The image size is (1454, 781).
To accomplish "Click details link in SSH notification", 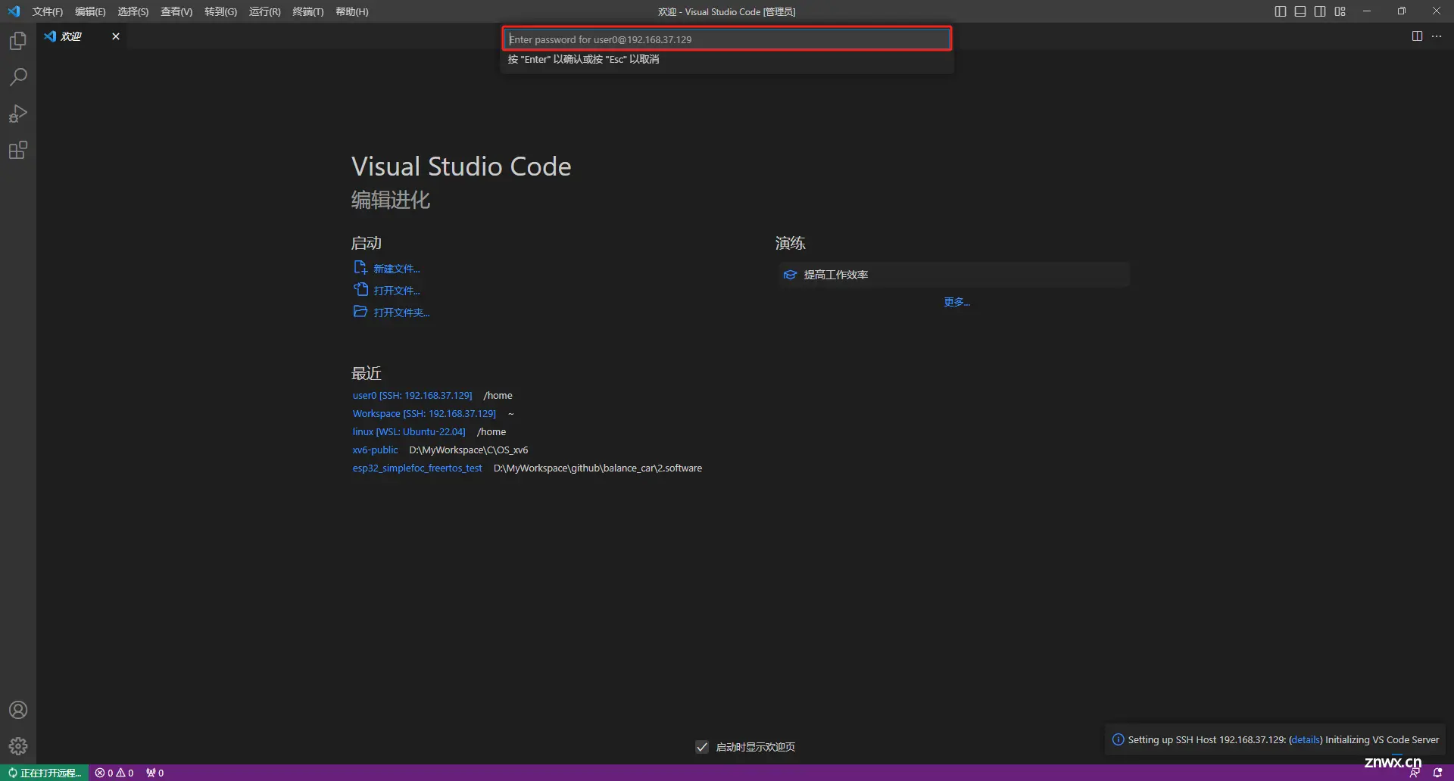I will [1306, 740].
